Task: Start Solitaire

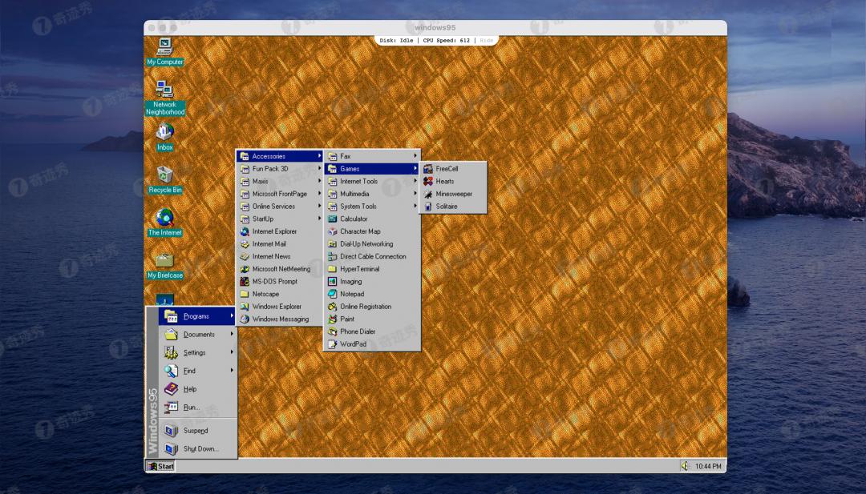Action: point(447,207)
